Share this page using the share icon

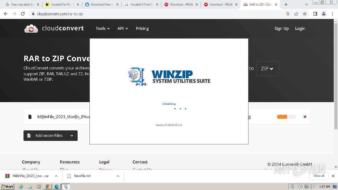point(296,14)
